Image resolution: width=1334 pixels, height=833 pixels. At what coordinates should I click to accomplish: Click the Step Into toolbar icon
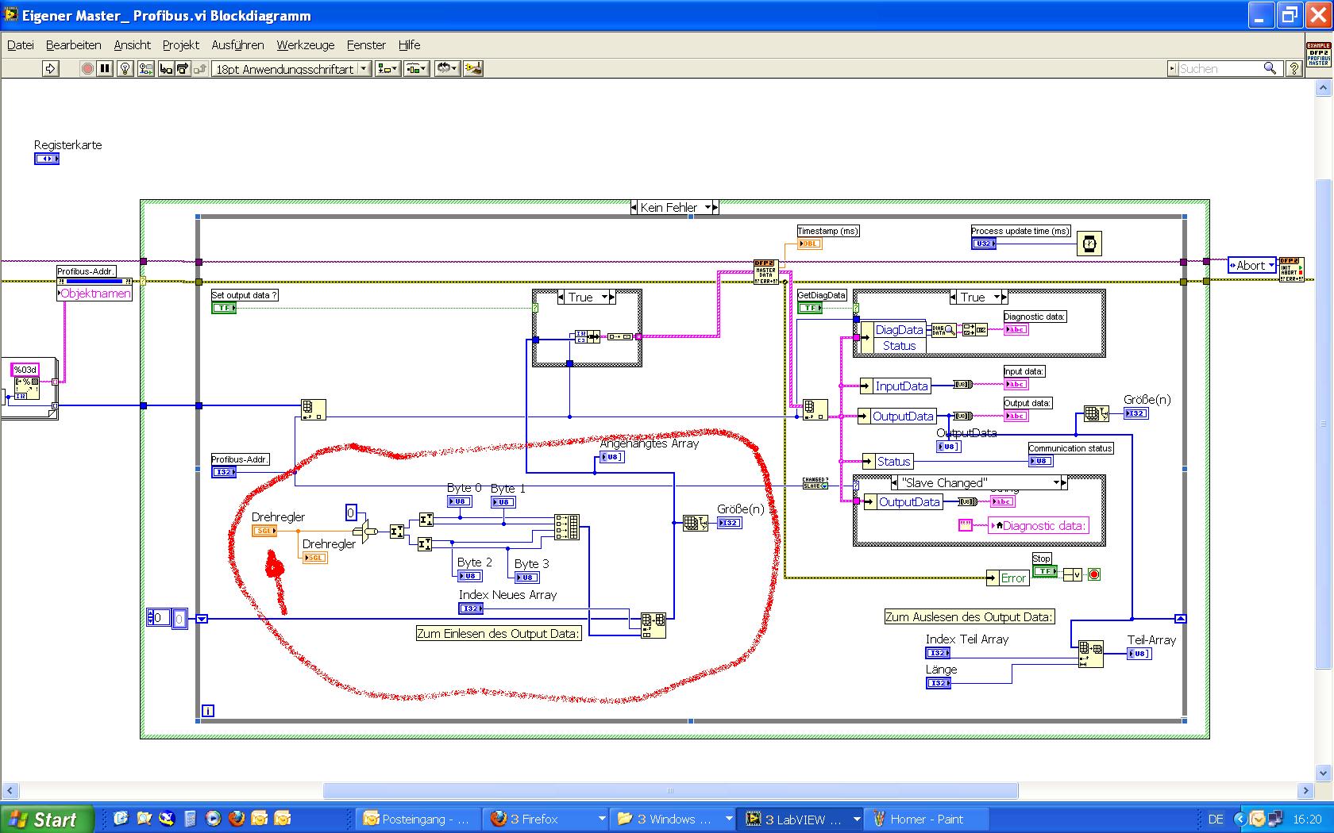pyautogui.click(x=166, y=69)
